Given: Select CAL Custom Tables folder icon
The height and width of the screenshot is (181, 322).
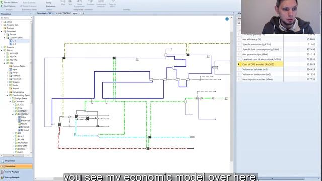Looking at the screenshot, I should click(x=11, y=66).
